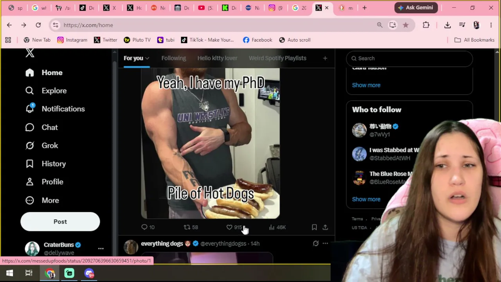The image size is (501, 282).
Task: Repost the hot dogs post
Action: [x=191, y=227]
